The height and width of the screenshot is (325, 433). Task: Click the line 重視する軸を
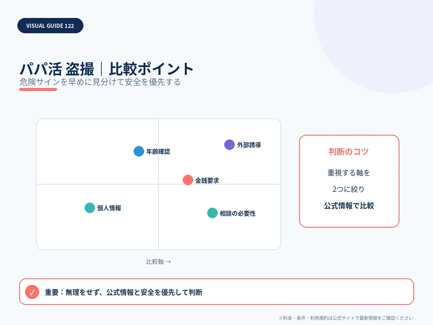pyautogui.click(x=349, y=173)
